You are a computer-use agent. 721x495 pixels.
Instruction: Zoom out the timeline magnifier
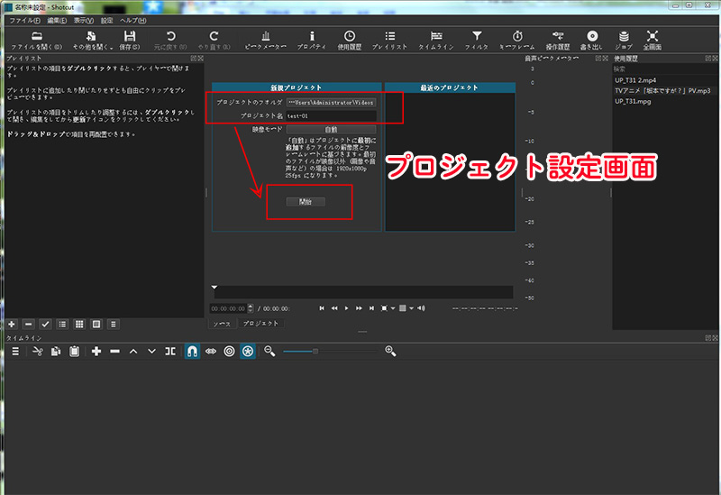pos(269,352)
